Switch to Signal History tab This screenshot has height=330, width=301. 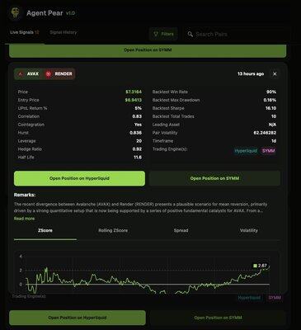pos(63,32)
